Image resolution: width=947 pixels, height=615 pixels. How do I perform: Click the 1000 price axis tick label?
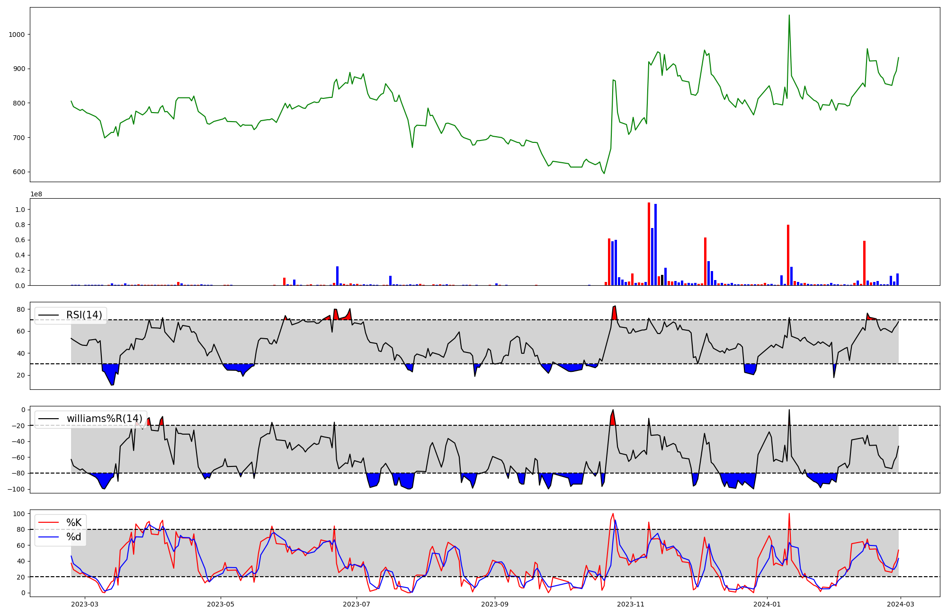[17, 35]
